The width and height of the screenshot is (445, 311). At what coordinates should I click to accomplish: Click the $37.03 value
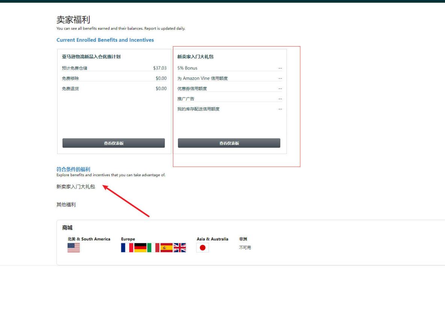[160, 68]
